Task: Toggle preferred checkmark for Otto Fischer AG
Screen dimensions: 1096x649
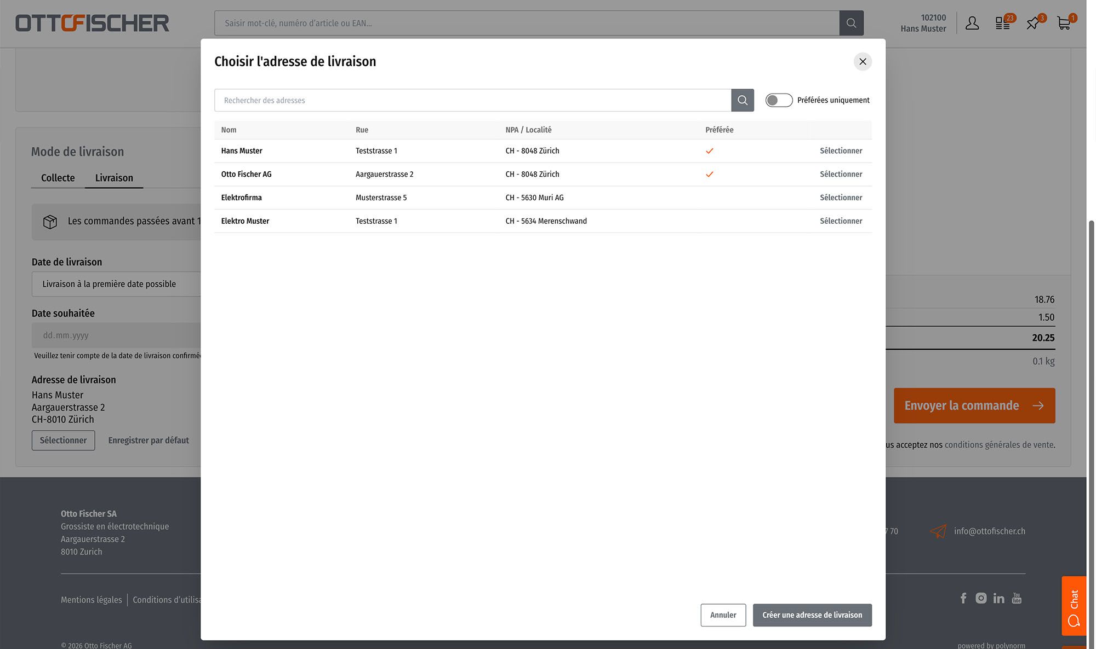Action: pyautogui.click(x=709, y=175)
